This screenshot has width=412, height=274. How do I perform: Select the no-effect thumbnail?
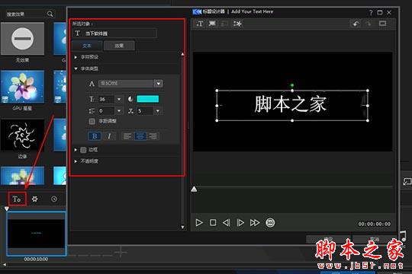tap(22, 39)
